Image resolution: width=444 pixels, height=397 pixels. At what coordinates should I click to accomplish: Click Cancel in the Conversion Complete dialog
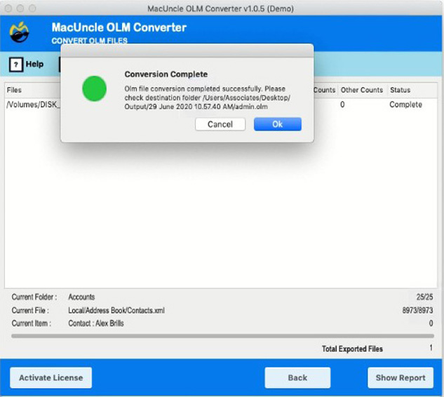(220, 124)
